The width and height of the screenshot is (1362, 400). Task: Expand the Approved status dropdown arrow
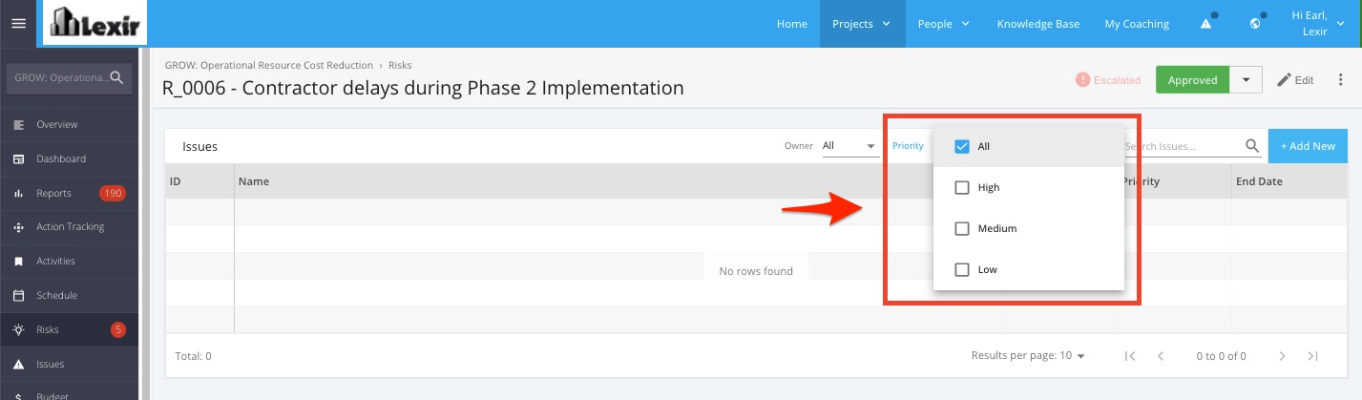1247,80
